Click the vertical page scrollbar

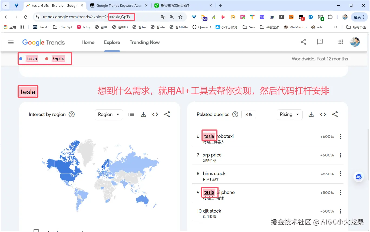368,155
